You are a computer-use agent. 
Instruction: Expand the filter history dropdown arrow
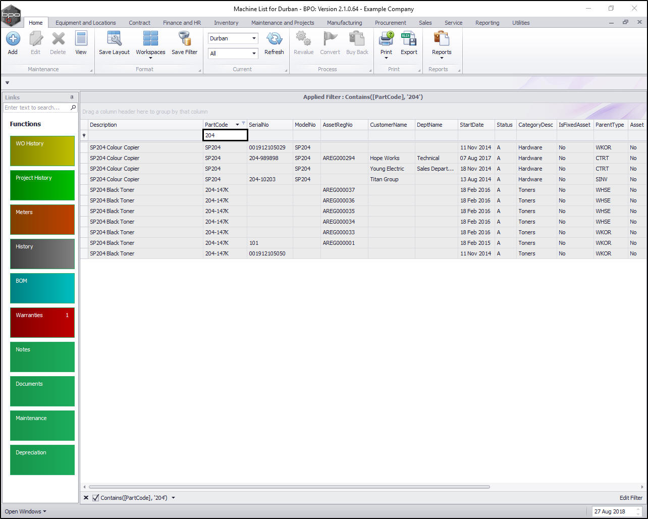(174, 498)
